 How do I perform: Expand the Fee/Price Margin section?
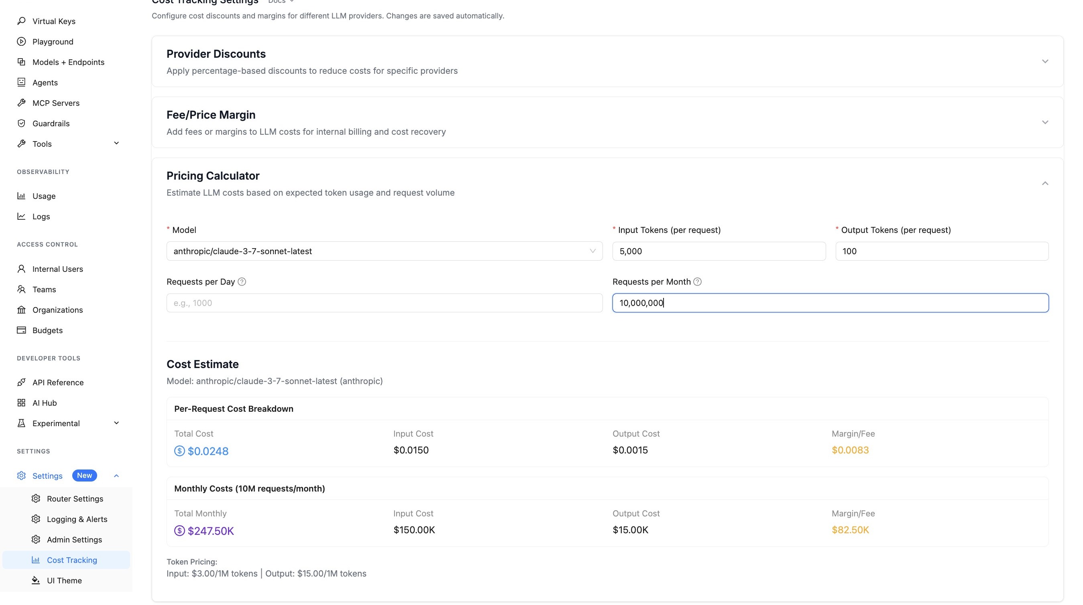pyautogui.click(x=1045, y=123)
